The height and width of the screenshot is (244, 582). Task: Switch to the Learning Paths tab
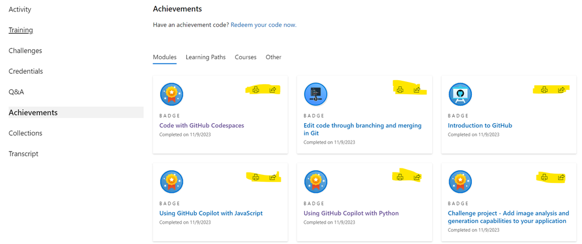pos(206,58)
